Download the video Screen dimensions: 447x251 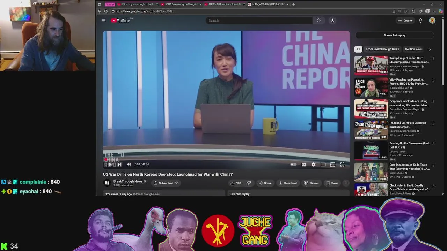coord(288,183)
